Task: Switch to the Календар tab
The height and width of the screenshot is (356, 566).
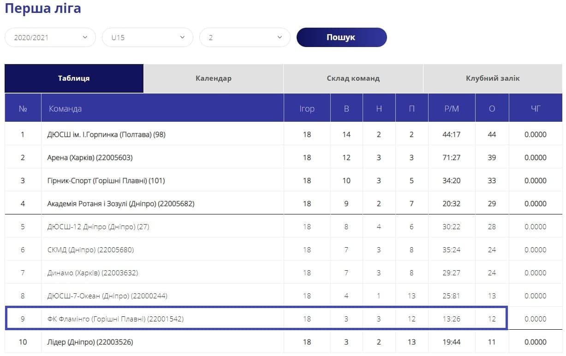Action: pos(213,78)
